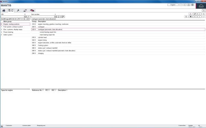The image size is (206, 128).
Task: Select crankgear (automatic chart allocation) row
Action: 118,30
